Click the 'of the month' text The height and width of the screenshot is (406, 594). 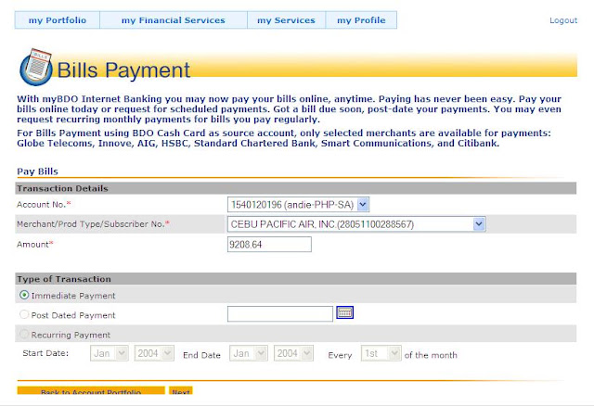click(431, 355)
